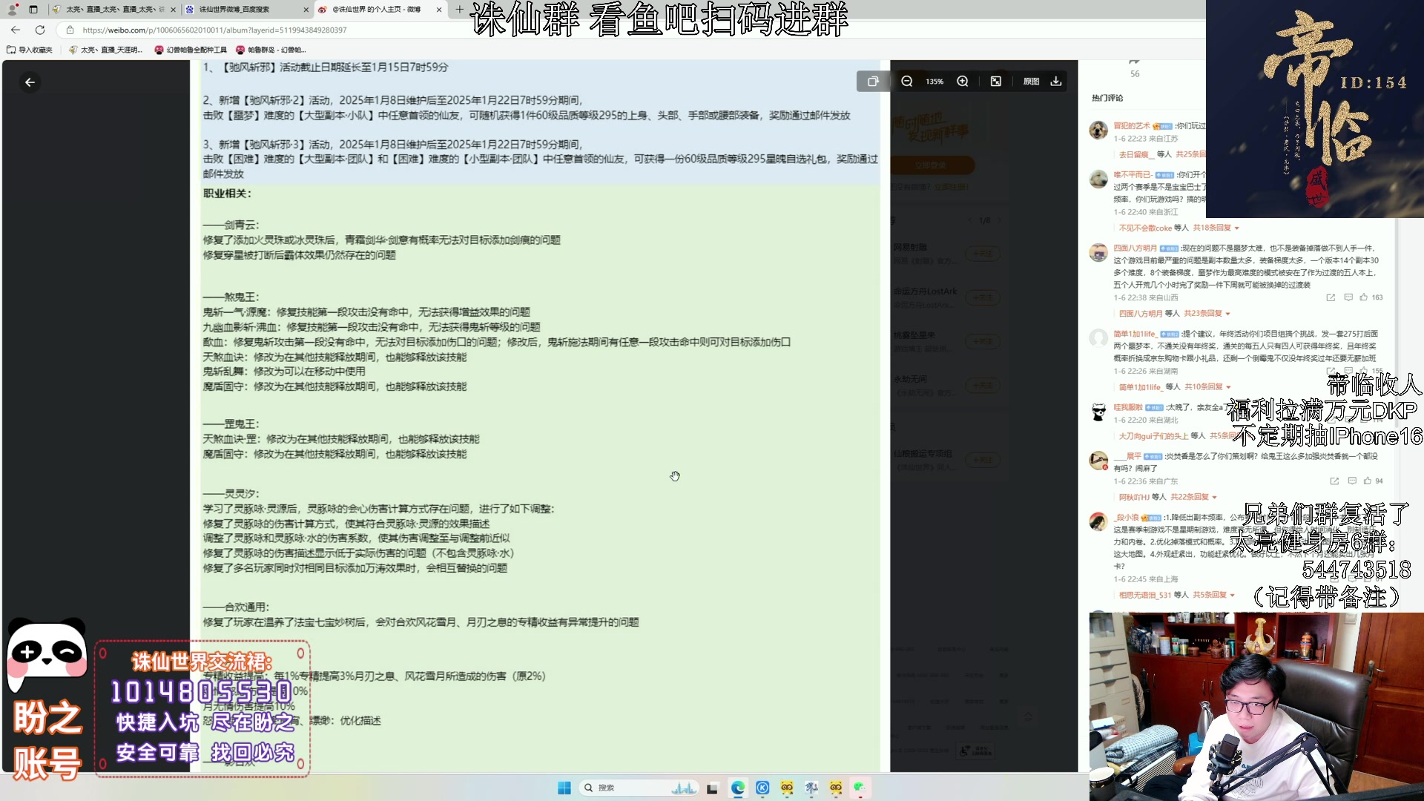Viewport: 1424px width, 801px height.
Task: Click 冒犯的艺术 user avatar
Action: pyautogui.click(x=1098, y=131)
